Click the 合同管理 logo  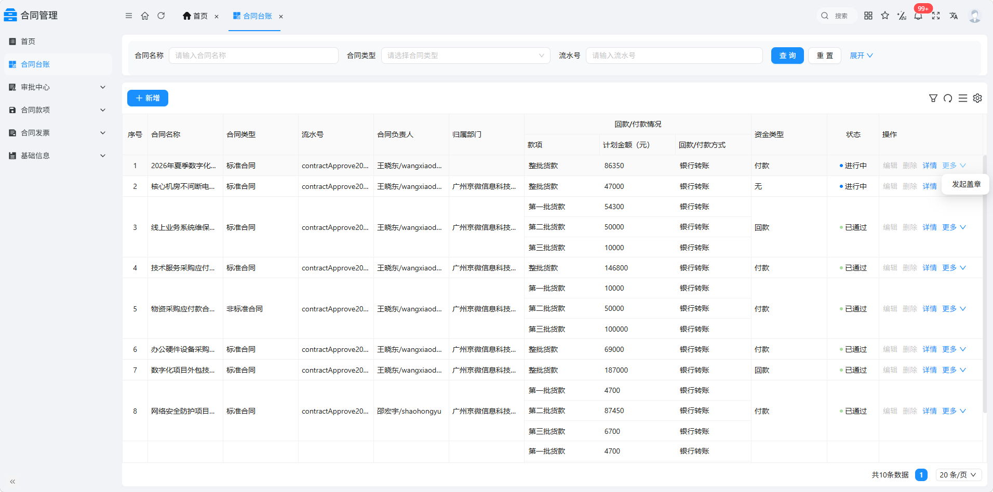(31, 16)
